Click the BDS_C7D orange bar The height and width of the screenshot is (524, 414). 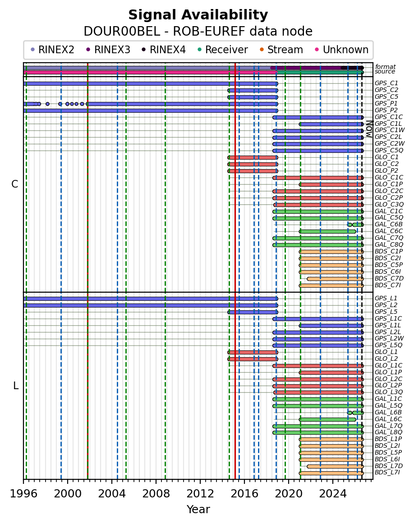tap(335, 279)
